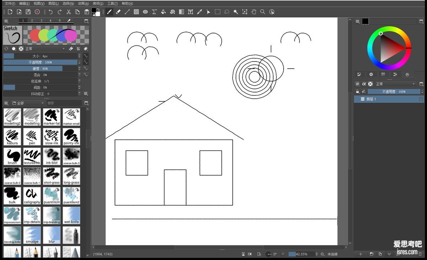
Task: Open 抖动修正 stabilizer options menu
Action: click(86, 94)
